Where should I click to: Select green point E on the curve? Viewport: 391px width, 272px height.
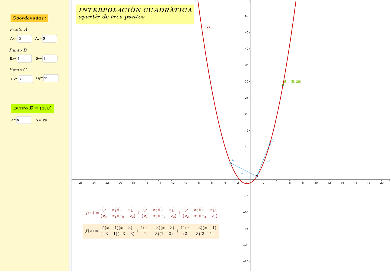click(x=283, y=85)
